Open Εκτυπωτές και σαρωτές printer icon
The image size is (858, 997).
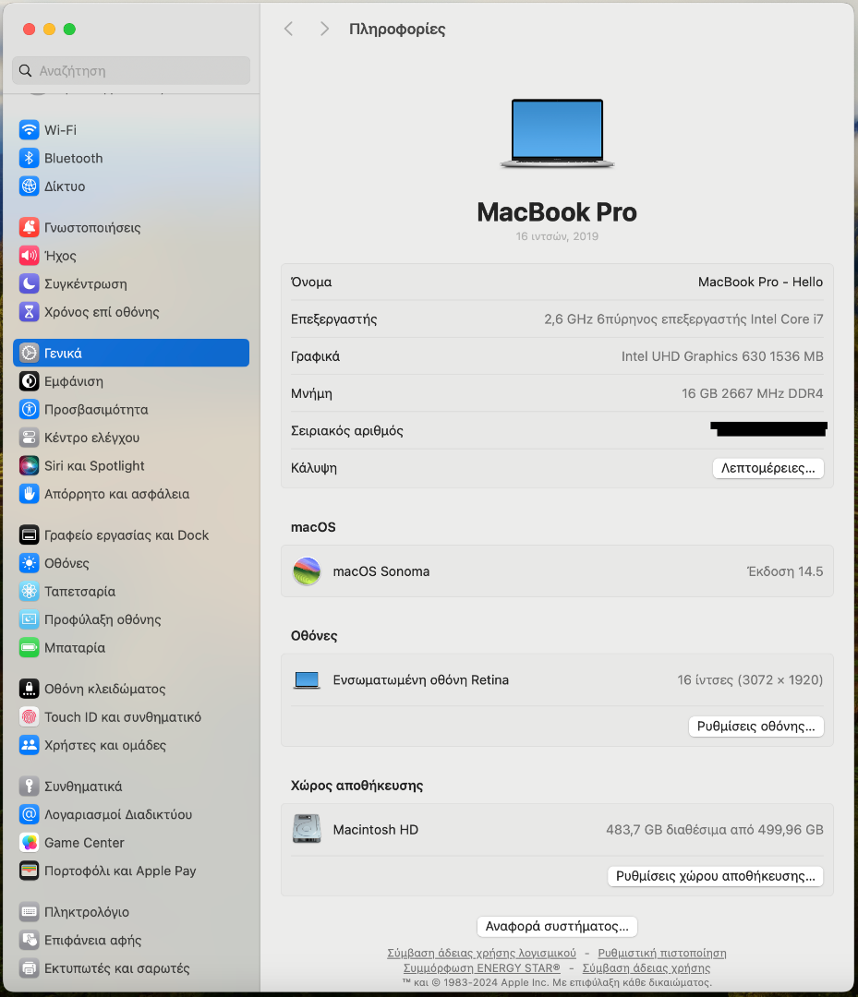tap(29, 967)
